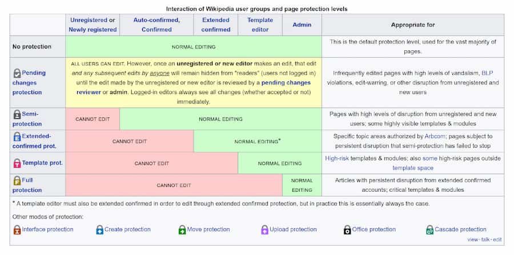514x255 pixels.
Task: Follow the Semi-protection link
Action: [27, 119]
